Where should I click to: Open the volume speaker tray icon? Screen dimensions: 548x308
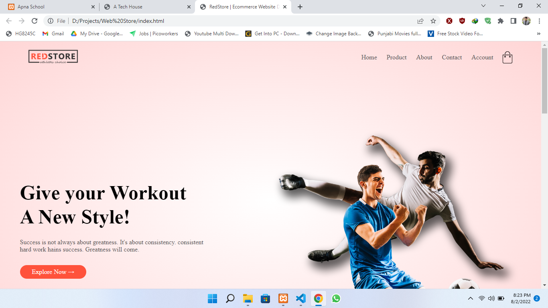coord(491,298)
